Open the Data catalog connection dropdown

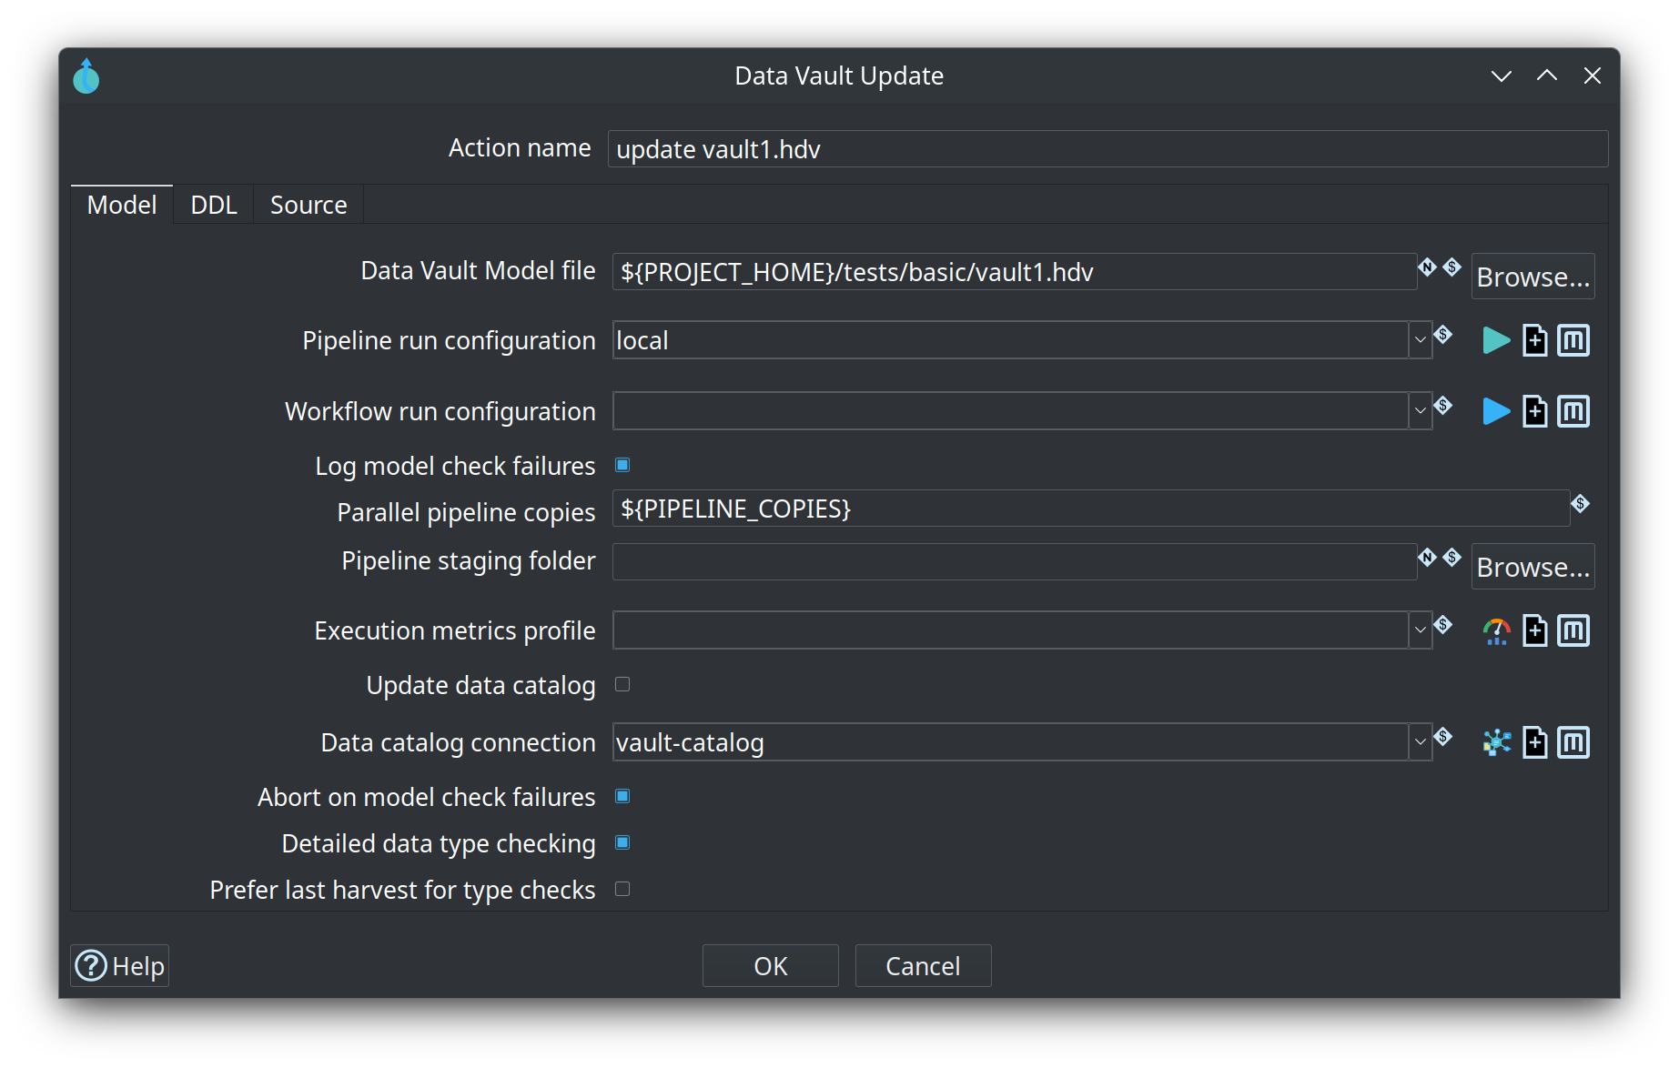click(1420, 742)
